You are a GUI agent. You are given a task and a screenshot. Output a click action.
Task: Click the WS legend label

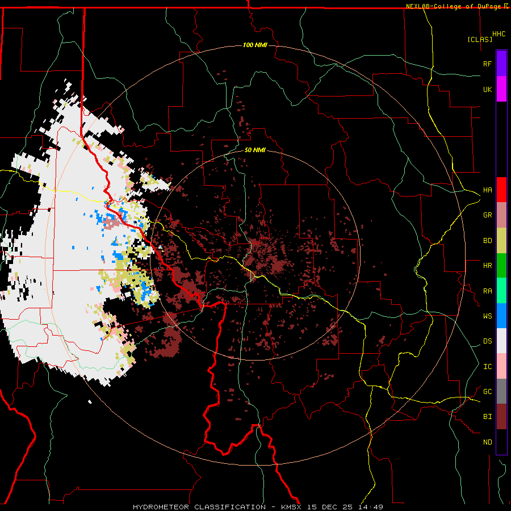pyautogui.click(x=487, y=316)
